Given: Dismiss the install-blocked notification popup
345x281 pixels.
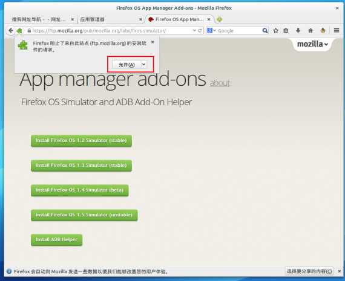Looking at the screenshot, I should [153, 42].
